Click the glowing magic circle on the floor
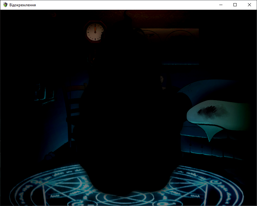The width and height of the screenshot is (257, 206). point(126,185)
